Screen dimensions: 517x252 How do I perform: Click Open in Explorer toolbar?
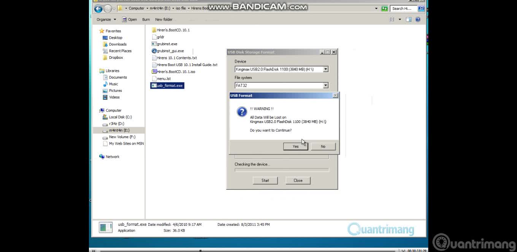[x=129, y=19]
